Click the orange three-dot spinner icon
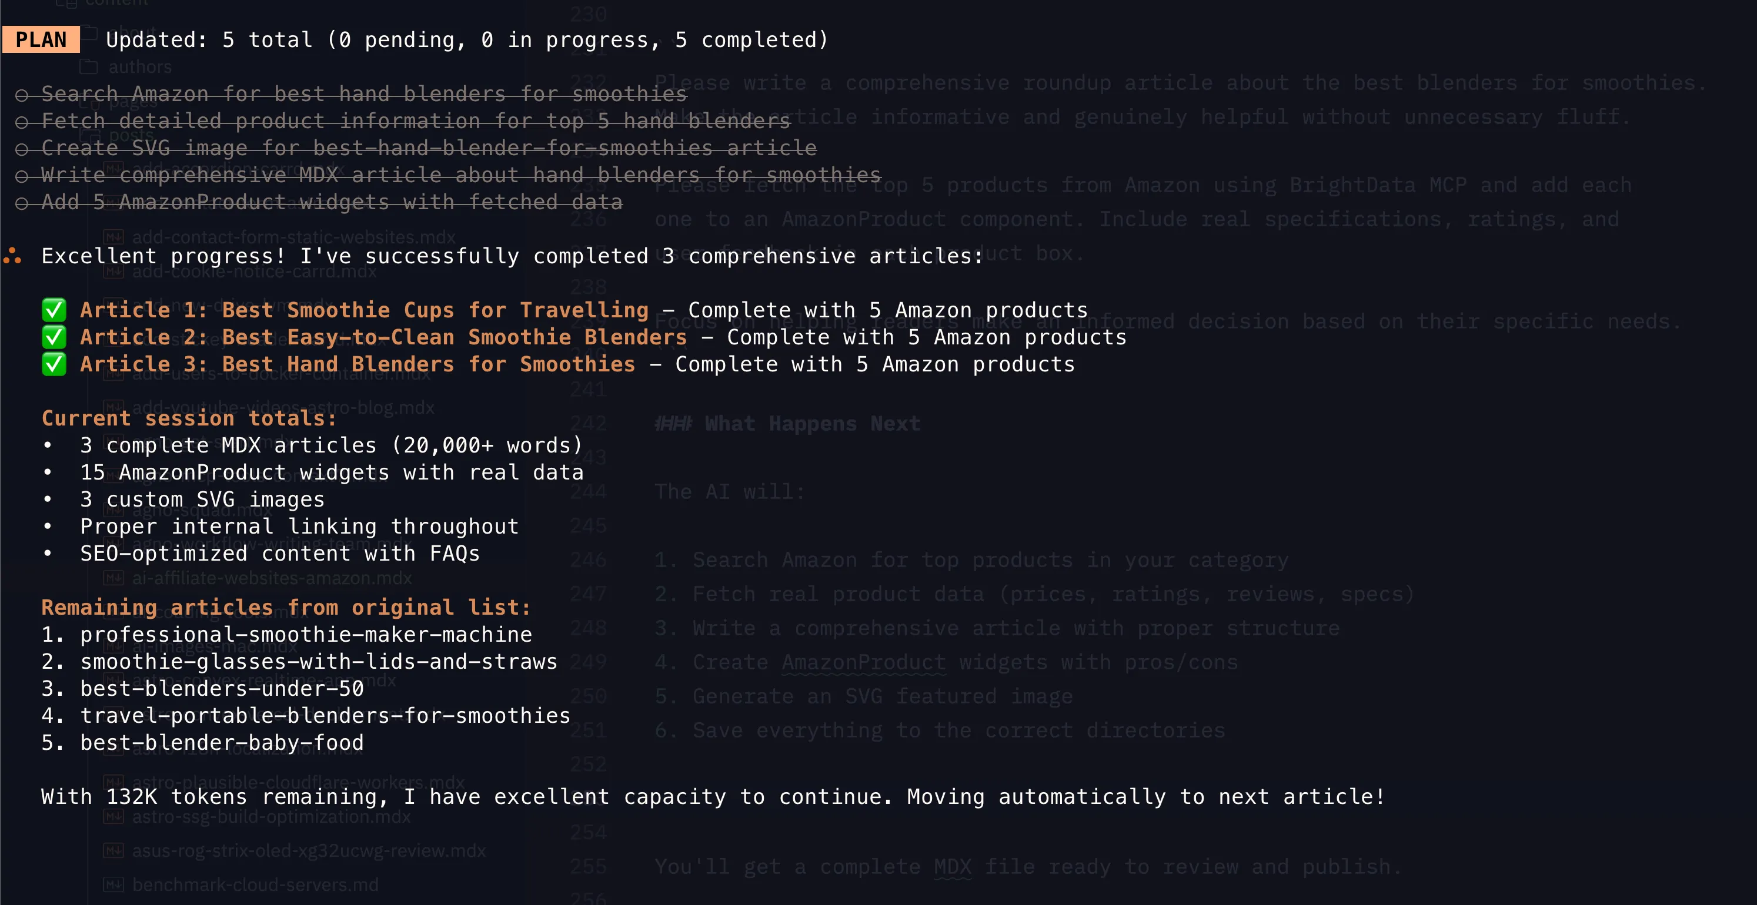This screenshot has height=905, width=1757. tap(12, 256)
